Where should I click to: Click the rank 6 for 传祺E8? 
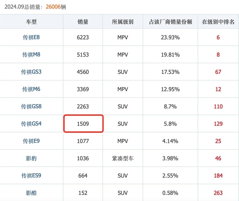218,37
